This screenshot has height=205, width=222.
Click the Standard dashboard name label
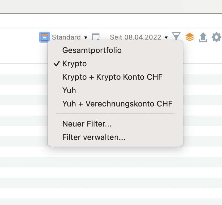click(66, 37)
